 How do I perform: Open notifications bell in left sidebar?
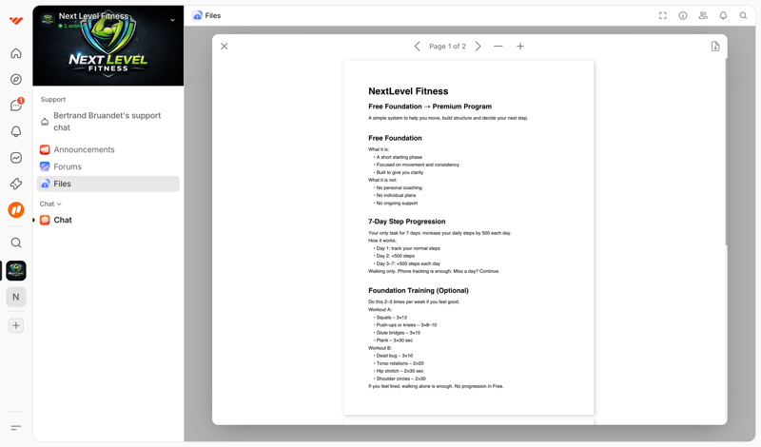pyautogui.click(x=16, y=131)
